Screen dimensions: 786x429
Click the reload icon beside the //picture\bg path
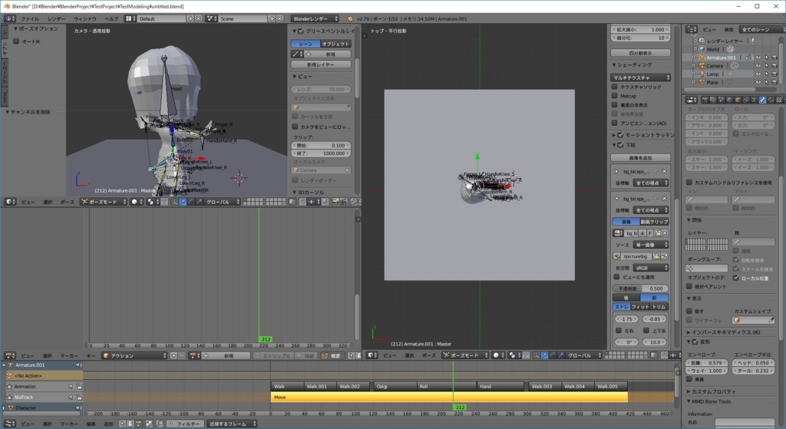tap(664, 256)
